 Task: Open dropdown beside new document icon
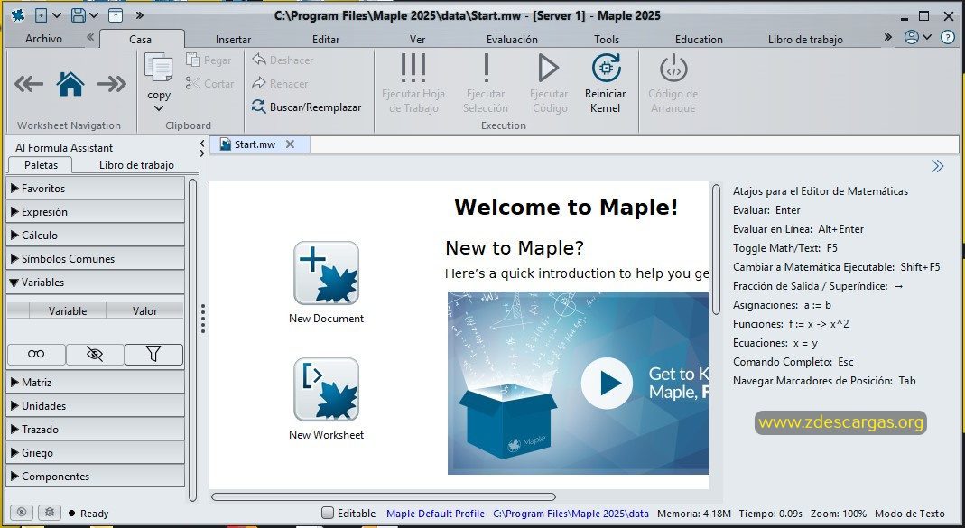pos(57,15)
